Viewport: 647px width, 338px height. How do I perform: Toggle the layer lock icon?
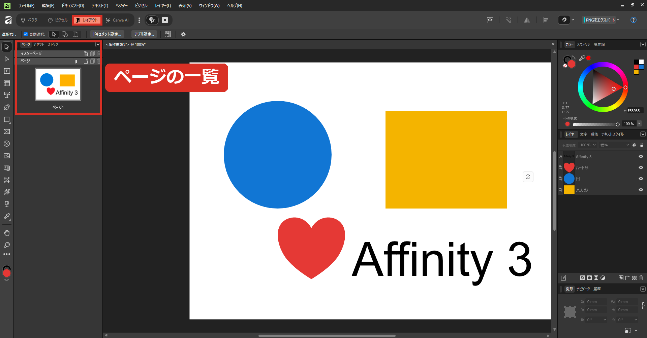click(x=642, y=145)
